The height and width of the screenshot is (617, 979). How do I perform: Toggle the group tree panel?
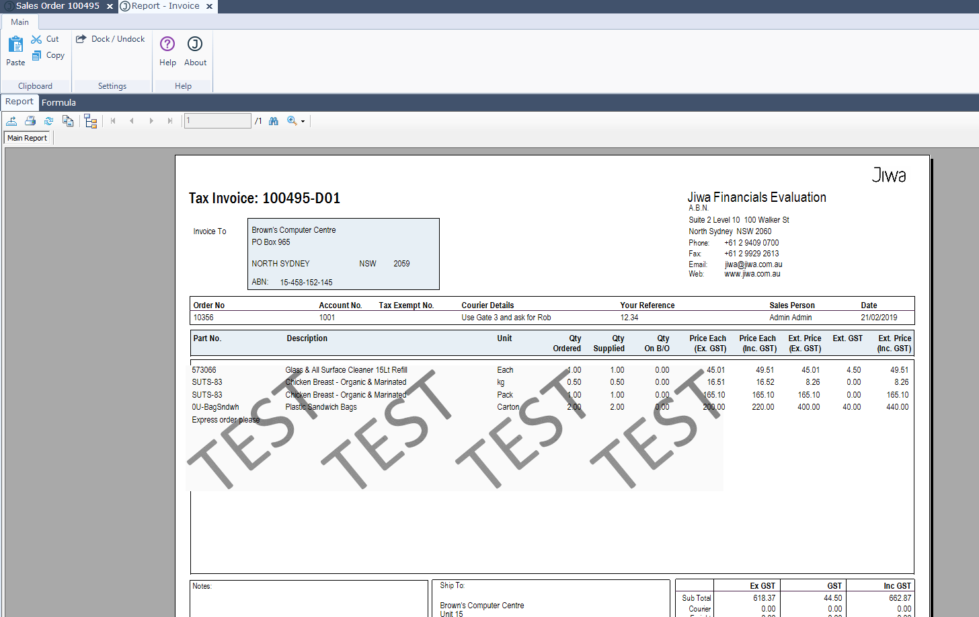point(91,121)
